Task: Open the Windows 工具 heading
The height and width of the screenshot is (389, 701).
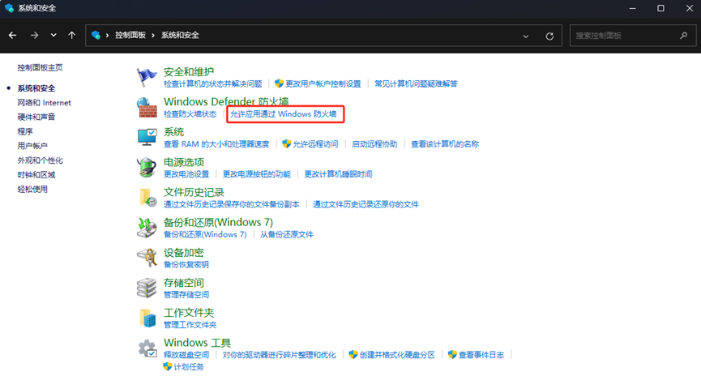Action: point(197,343)
